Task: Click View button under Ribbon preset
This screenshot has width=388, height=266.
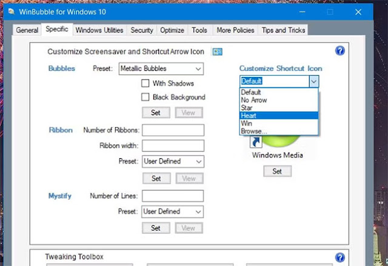Action: pos(189,179)
